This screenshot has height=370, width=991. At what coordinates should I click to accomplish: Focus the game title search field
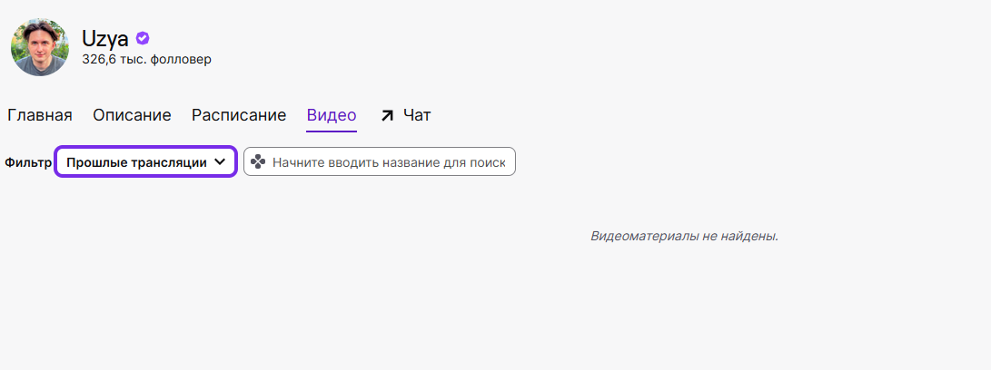click(x=391, y=162)
